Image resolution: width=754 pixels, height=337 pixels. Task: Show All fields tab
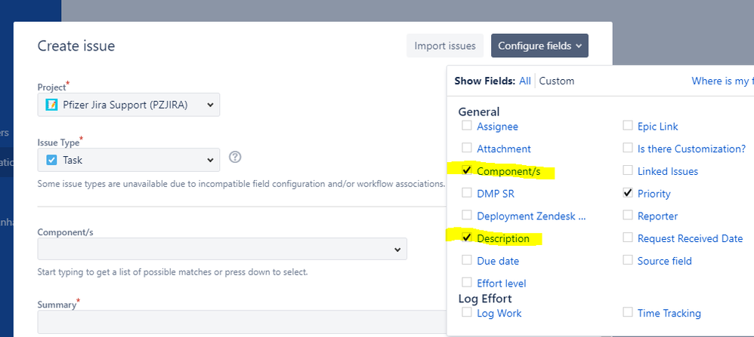pyautogui.click(x=525, y=81)
